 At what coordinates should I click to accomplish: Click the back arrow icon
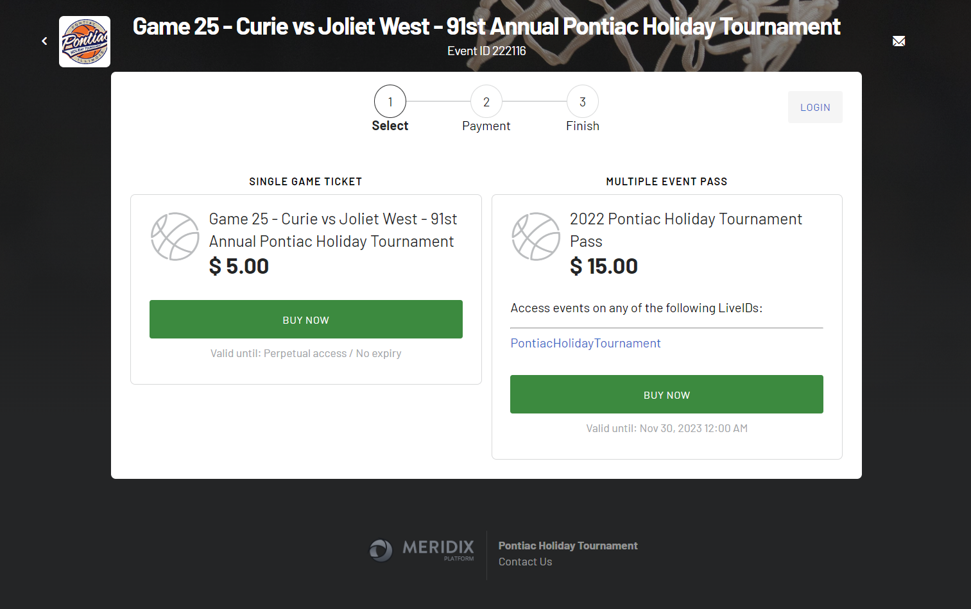pyautogui.click(x=44, y=41)
